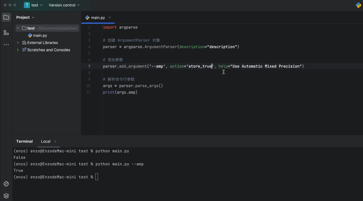This screenshot has width=363, height=201.
Task: Select the Terminal panel tab
Action: click(24, 141)
